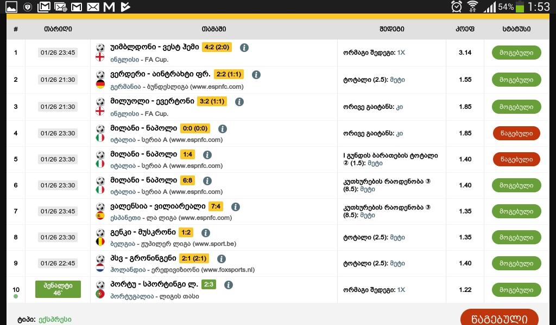This screenshot has height=325, width=556.
Task: Click მეტი link in ვერდერი row
Action: [397, 80]
